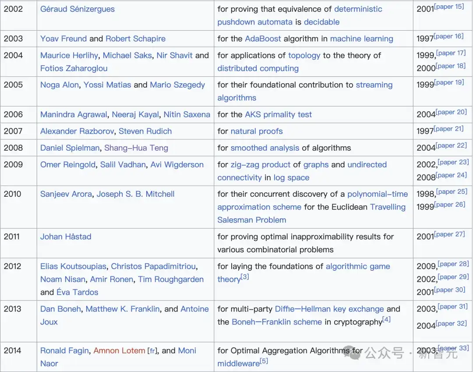
Task: Follow the algorithmic game theory link
Action: [358, 266]
